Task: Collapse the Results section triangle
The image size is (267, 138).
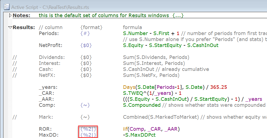Action: [x=10, y=27]
